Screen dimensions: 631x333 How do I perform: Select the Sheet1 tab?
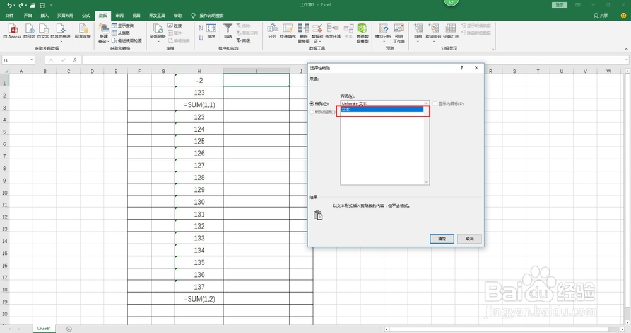[x=44, y=329]
